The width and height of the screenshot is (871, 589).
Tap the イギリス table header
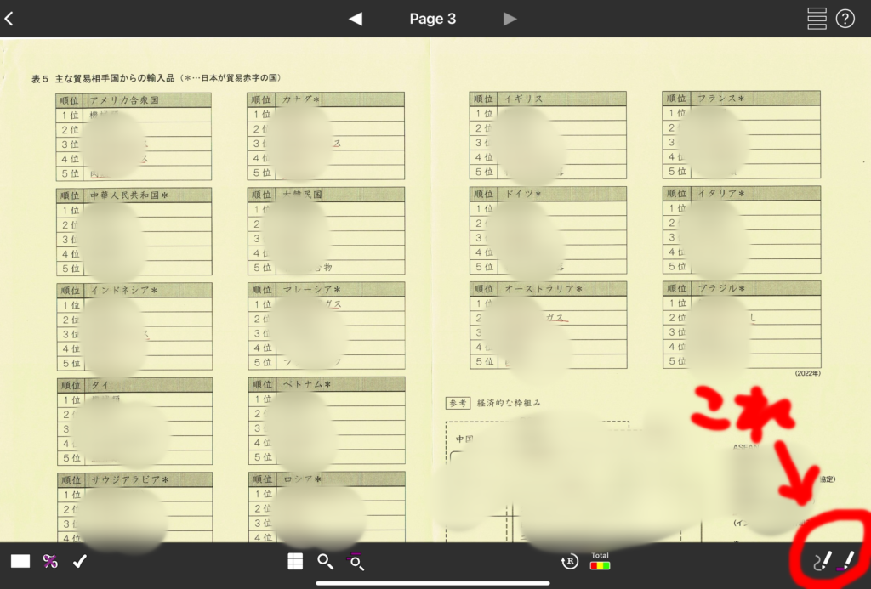[536, 99]
